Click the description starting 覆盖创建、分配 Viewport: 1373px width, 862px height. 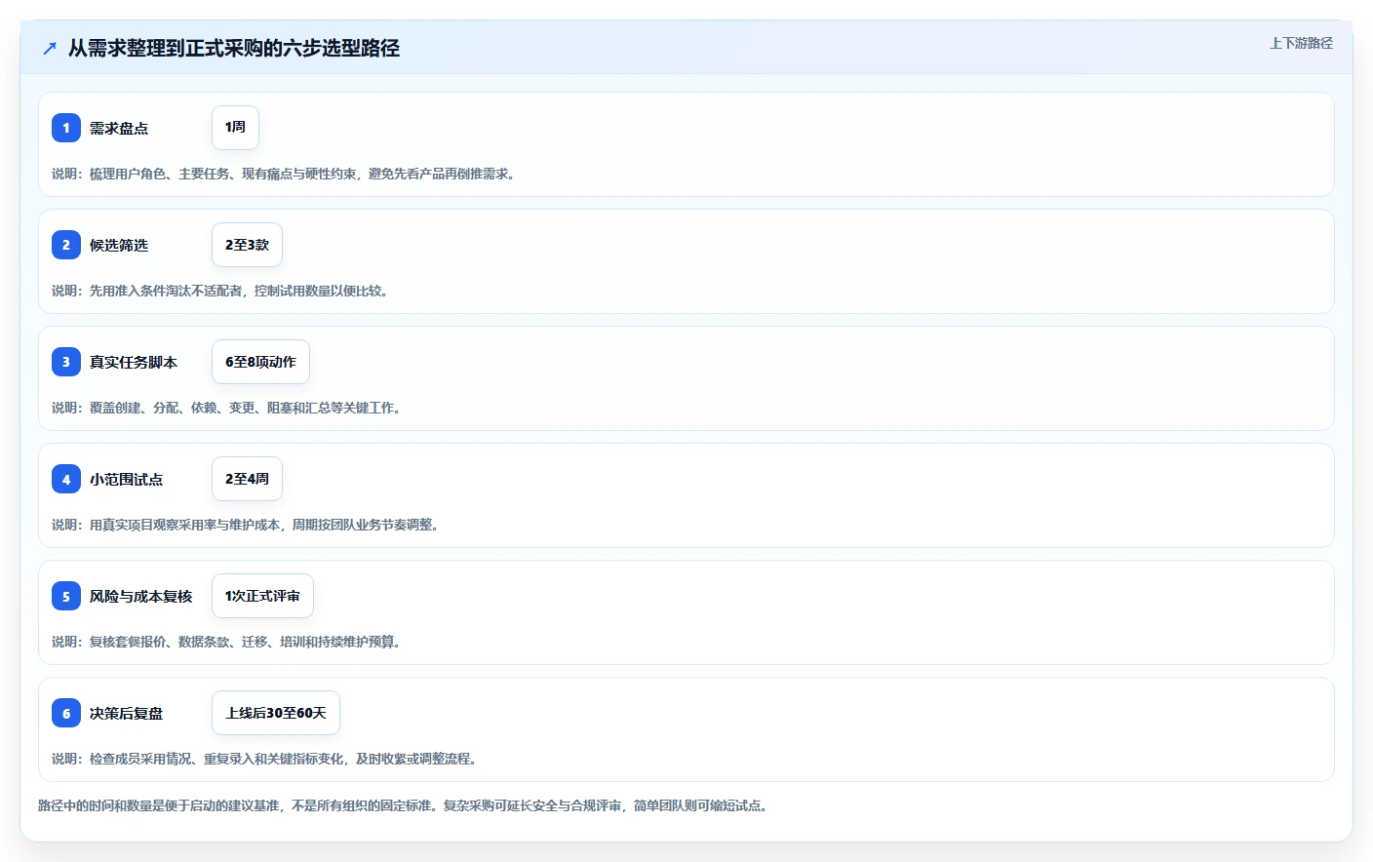226,408
